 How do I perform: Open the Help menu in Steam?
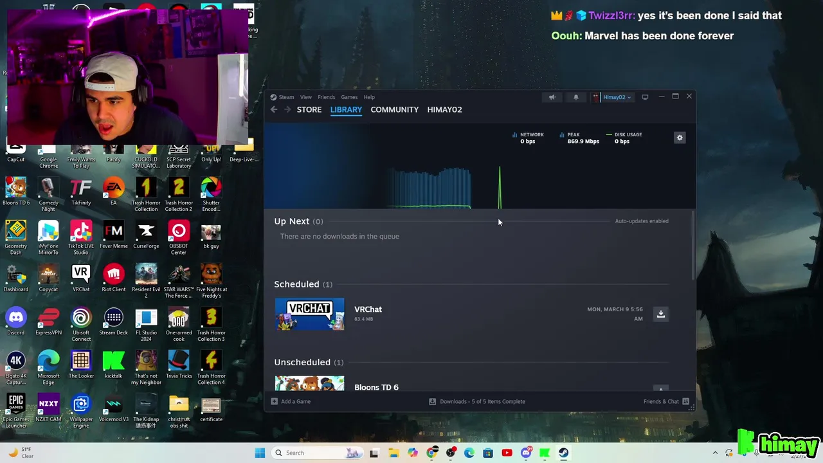[369, 97]
